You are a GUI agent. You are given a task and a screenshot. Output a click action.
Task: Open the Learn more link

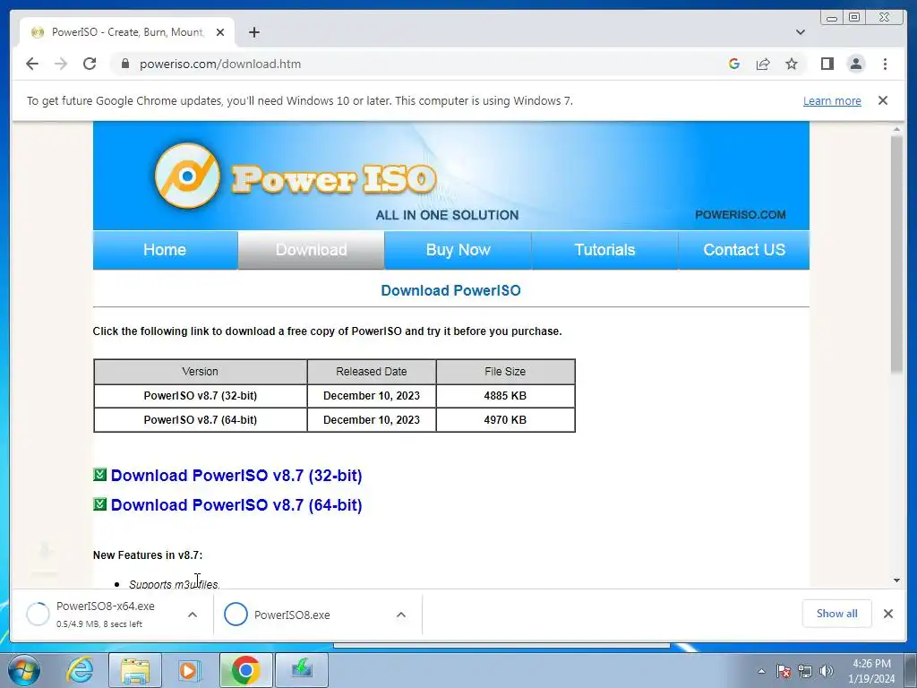[x=832, y=100]
